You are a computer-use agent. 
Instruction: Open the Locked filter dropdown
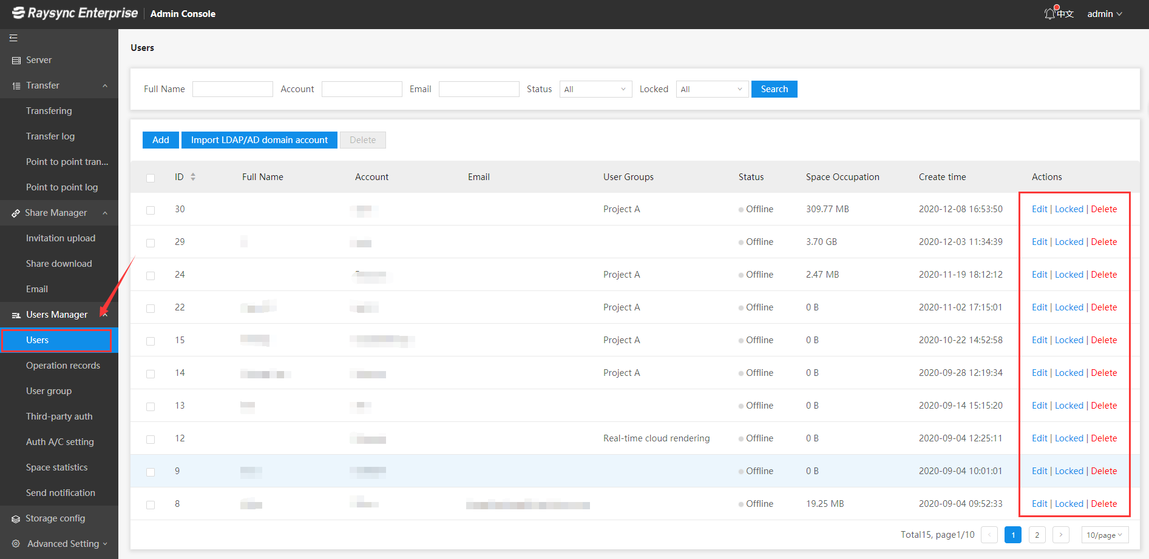712,89
